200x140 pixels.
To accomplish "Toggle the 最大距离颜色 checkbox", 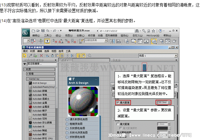I will pos(121,128).
